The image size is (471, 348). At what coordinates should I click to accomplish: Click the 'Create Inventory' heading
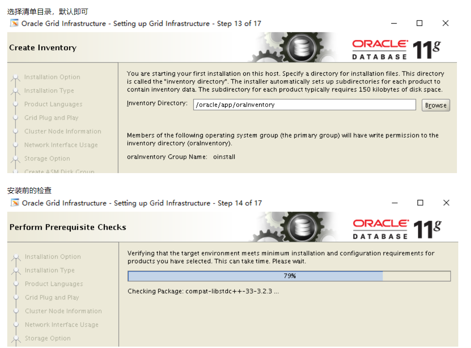[43, 48]
